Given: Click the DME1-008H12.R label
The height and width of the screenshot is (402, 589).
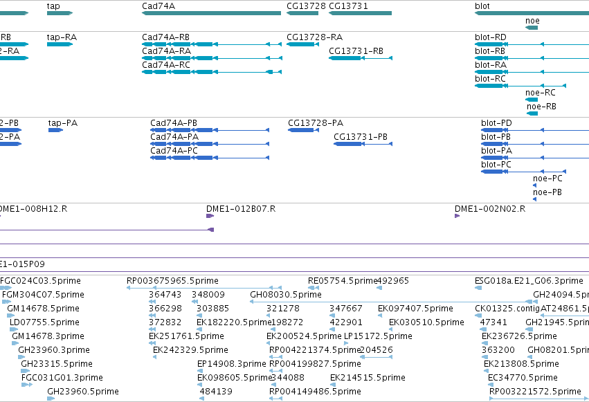Looking at the screenshot, I should point(33,209).
